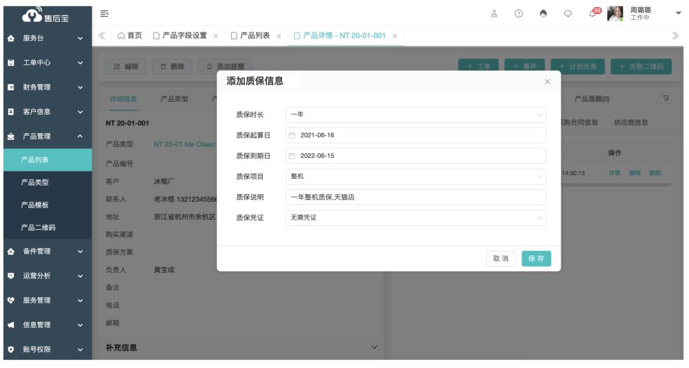
Task: Open the 质保时长 dropdown
Action: coord(415,115)
